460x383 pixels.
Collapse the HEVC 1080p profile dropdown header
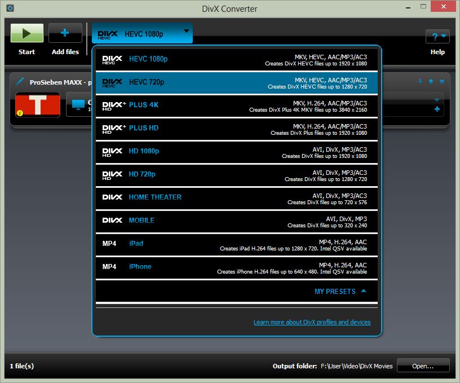[x=142, y=33]
